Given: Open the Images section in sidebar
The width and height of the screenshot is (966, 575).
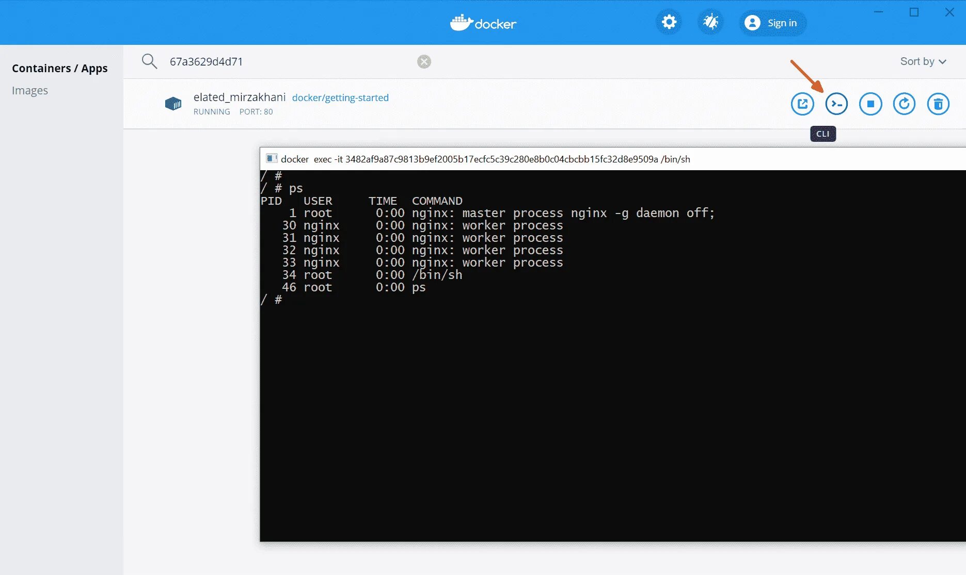Looking at the screenshot, I should pos(30,90).
